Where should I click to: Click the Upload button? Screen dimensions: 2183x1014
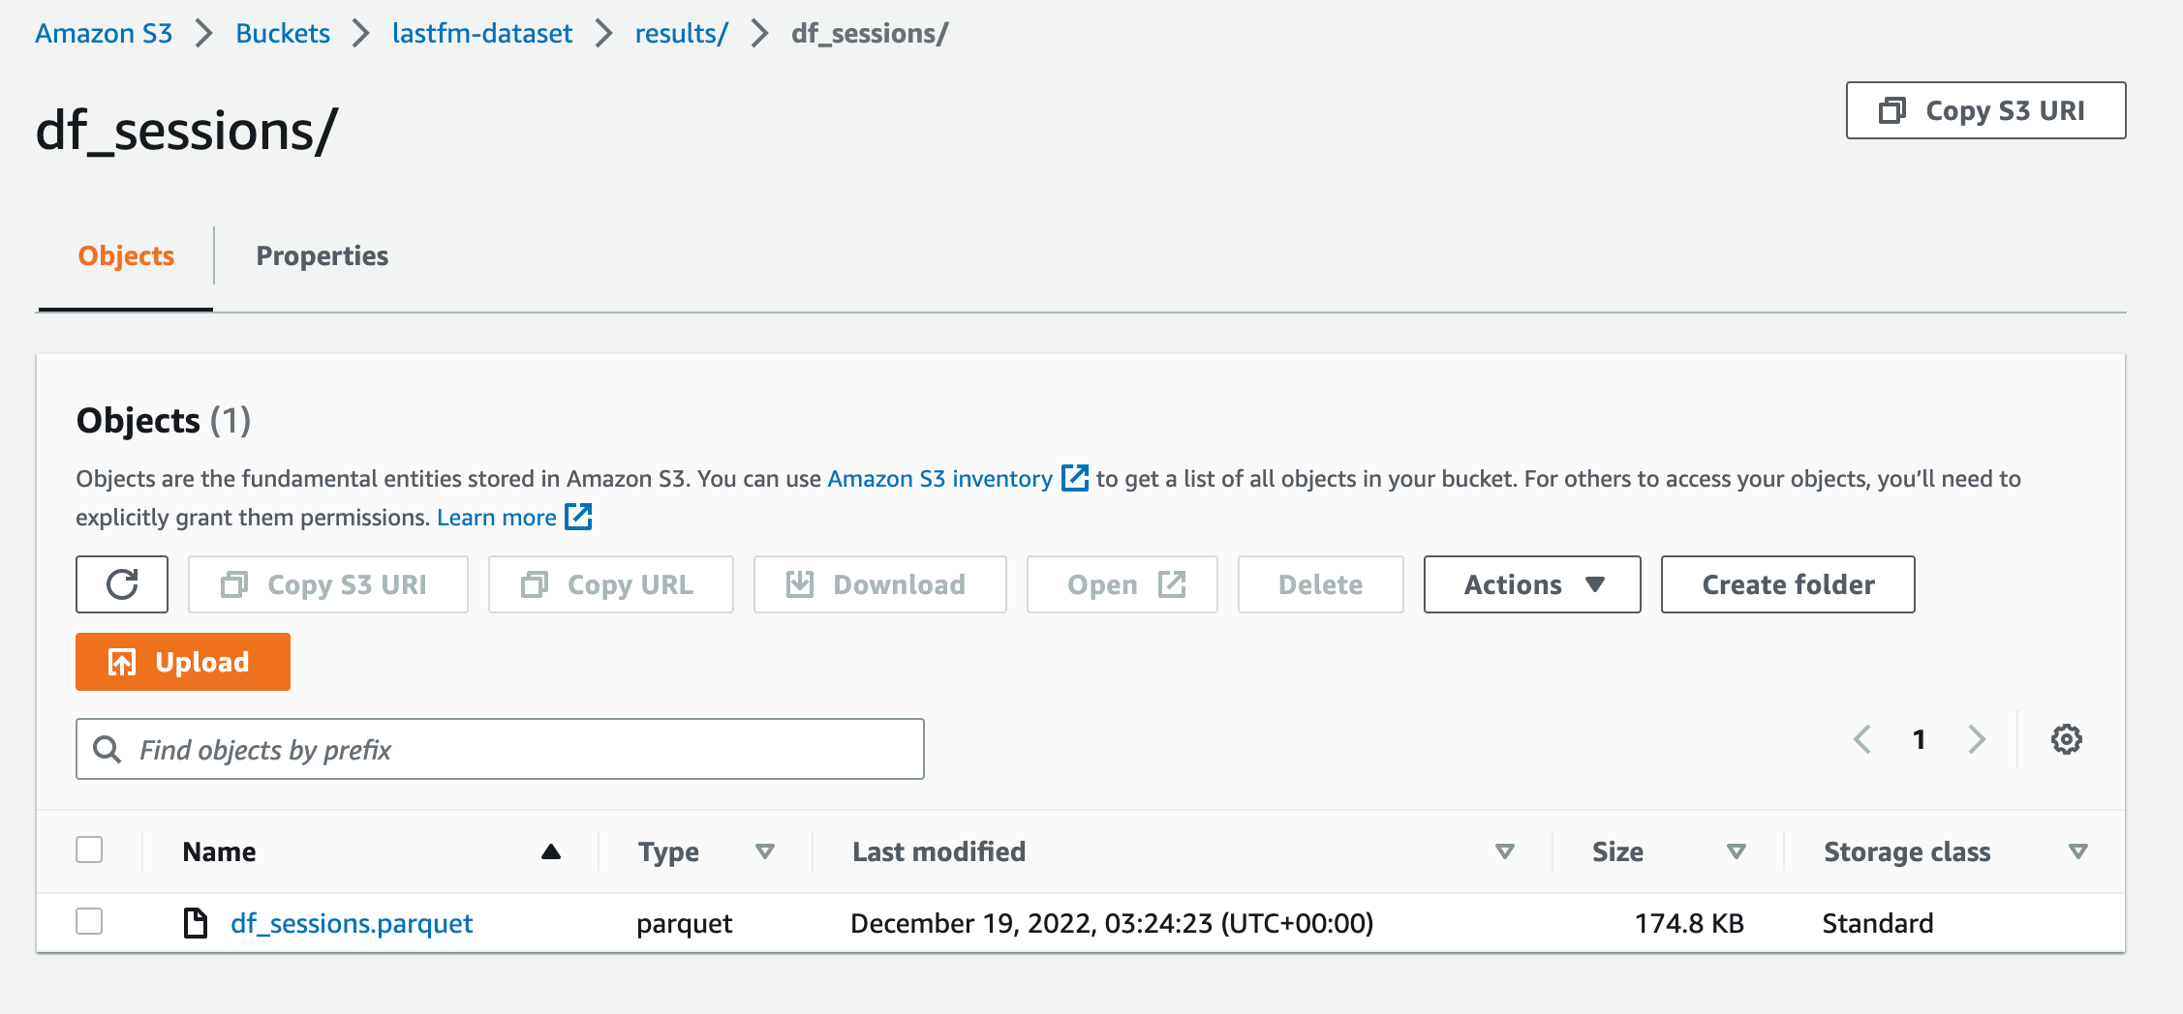point(183,662)
